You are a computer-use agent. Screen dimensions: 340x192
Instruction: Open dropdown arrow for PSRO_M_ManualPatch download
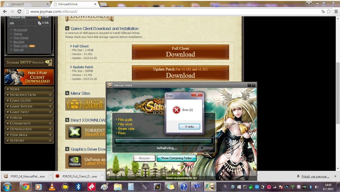[x=49, y=176]
